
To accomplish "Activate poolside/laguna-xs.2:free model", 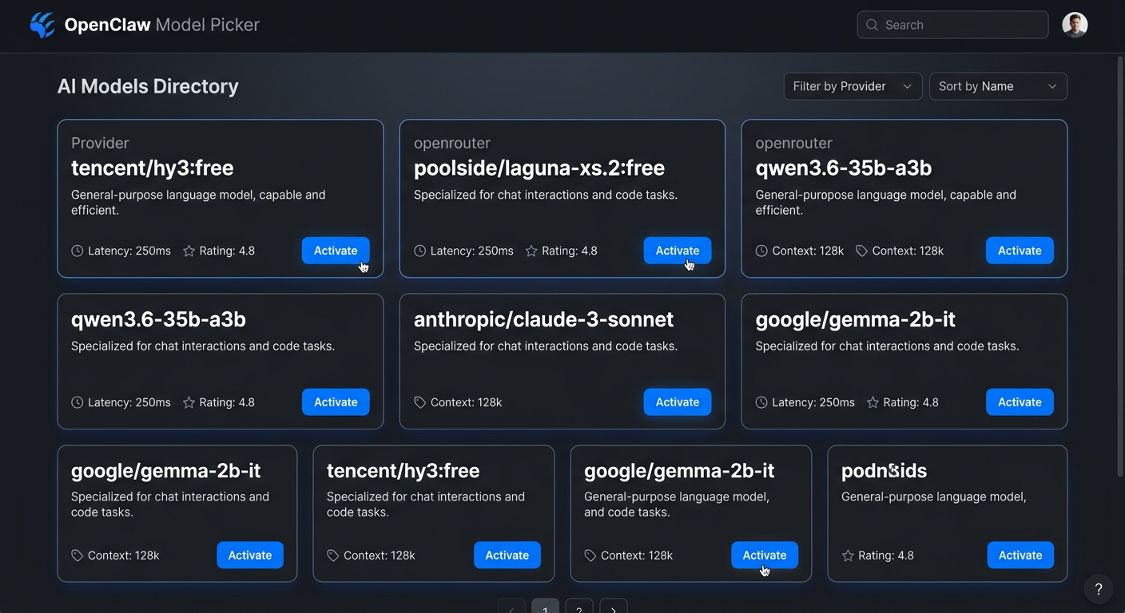I will (x=678, y=251).
